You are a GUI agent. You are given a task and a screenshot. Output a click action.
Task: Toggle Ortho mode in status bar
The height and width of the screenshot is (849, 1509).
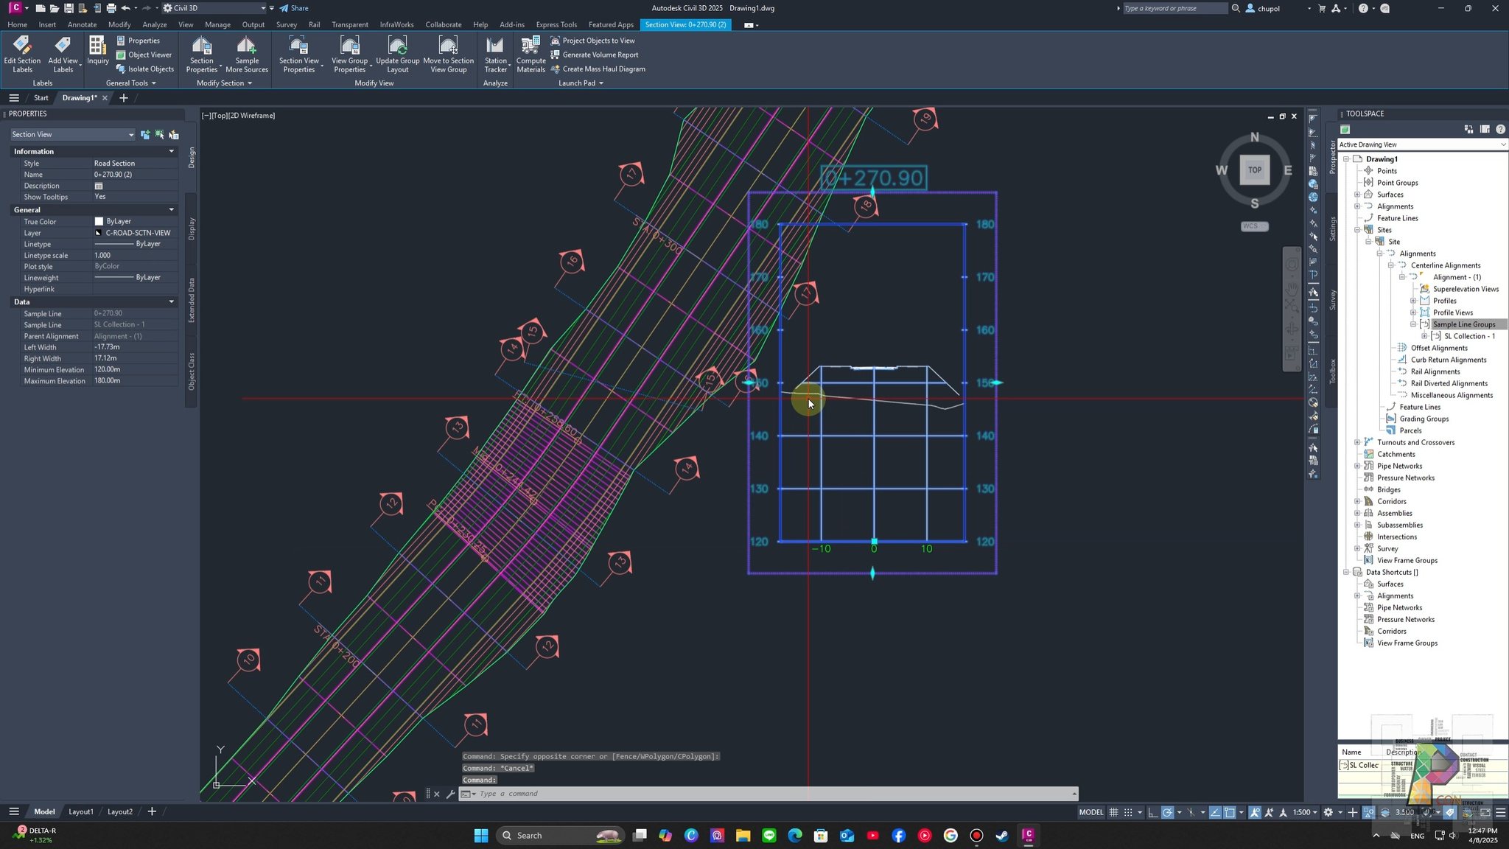coord(1153,812)
